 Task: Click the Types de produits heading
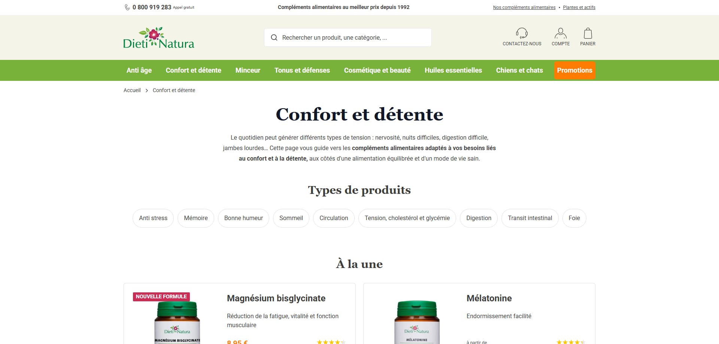click(359, 190)
